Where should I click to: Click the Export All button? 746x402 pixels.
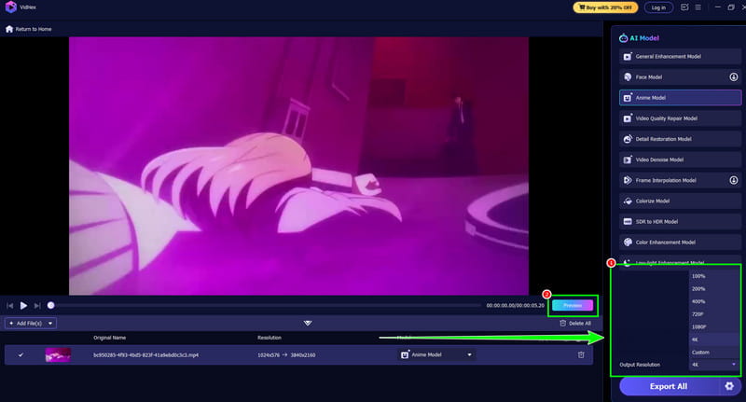click(669, 386)
